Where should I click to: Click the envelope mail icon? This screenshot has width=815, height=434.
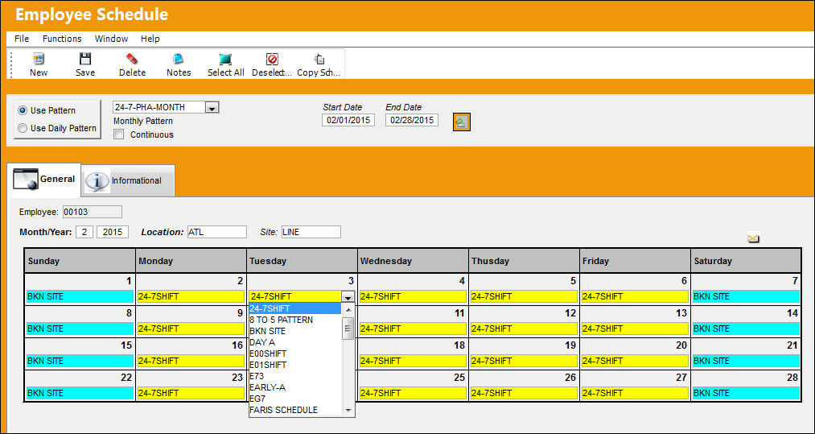pyautogui.click(x=753, y=238)
